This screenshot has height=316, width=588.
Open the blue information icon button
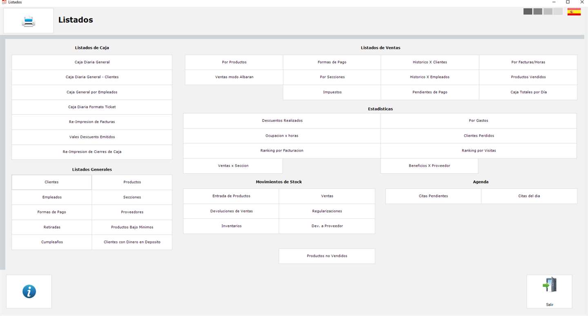(x=29, y=292)
